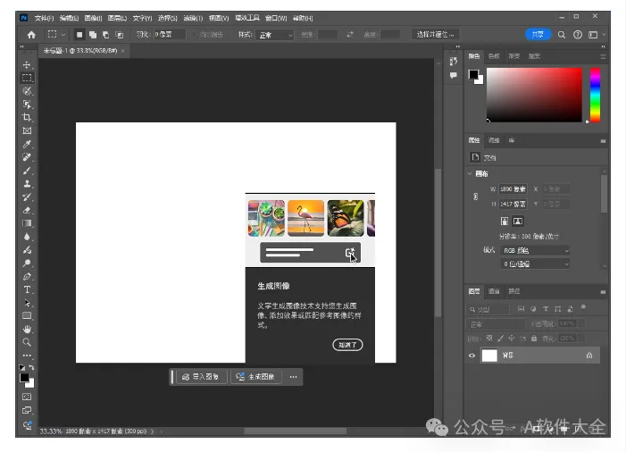626x452 pixels.
Task: Toggle lock all on layer
Action: (534, 339)
